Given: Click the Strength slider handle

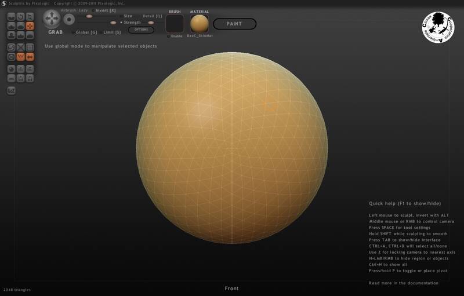Looking at the screenshot, I should tap(113, 23).
